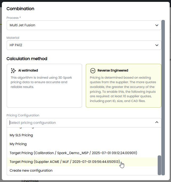171x182 pixels.
Task: Select the AI estimated calculation method card
Action: (44, 86)
